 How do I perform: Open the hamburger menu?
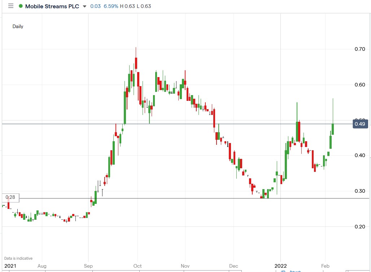pyautogui.click(x=10, y=6)
